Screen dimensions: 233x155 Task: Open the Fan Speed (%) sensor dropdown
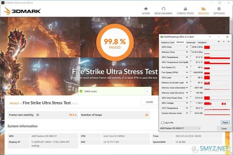coord(187,67)
